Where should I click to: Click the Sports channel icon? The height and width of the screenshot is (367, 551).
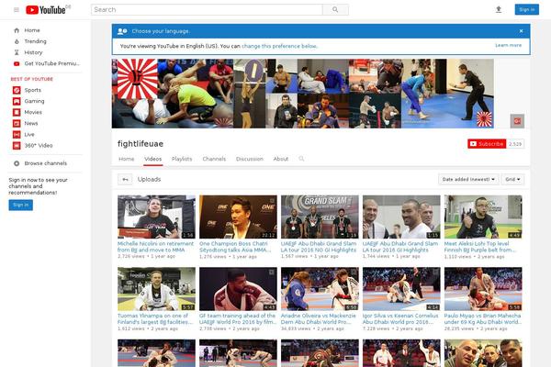pyautogui.click(x=17, y=90)
